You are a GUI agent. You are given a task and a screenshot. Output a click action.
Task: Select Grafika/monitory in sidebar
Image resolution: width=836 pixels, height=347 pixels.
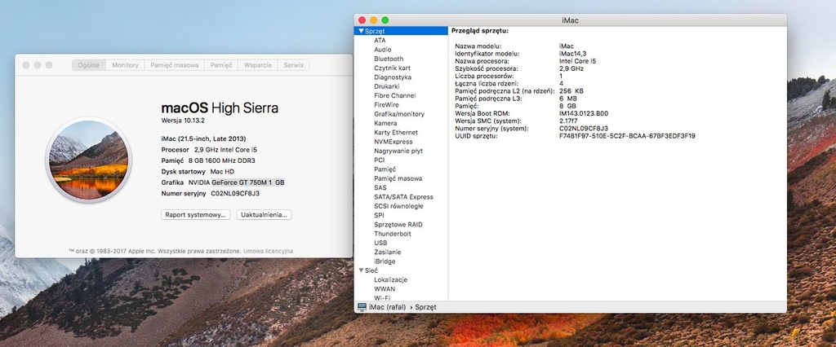click(x=398, y=114)
